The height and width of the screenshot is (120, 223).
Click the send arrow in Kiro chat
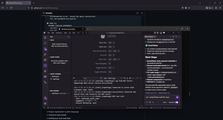tap(177, 97)
